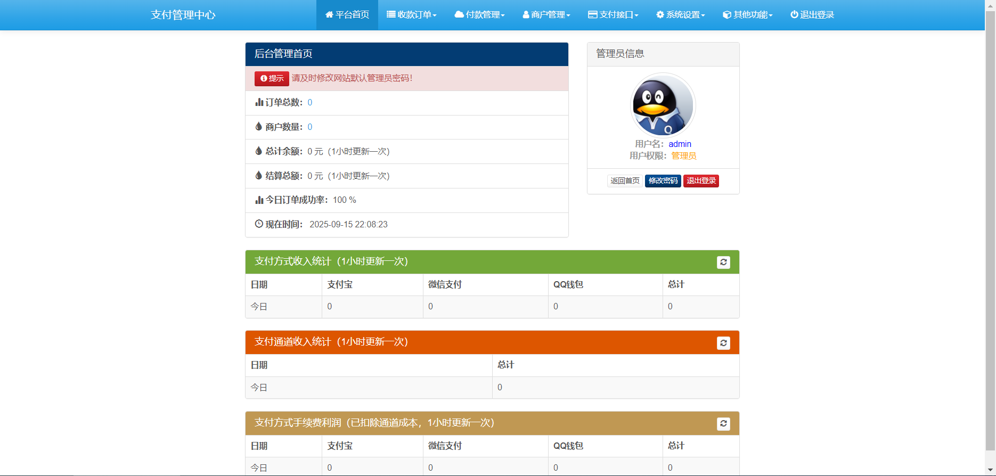
Task: Click the 管理员信息 panel heading
Action: [663, 54]
